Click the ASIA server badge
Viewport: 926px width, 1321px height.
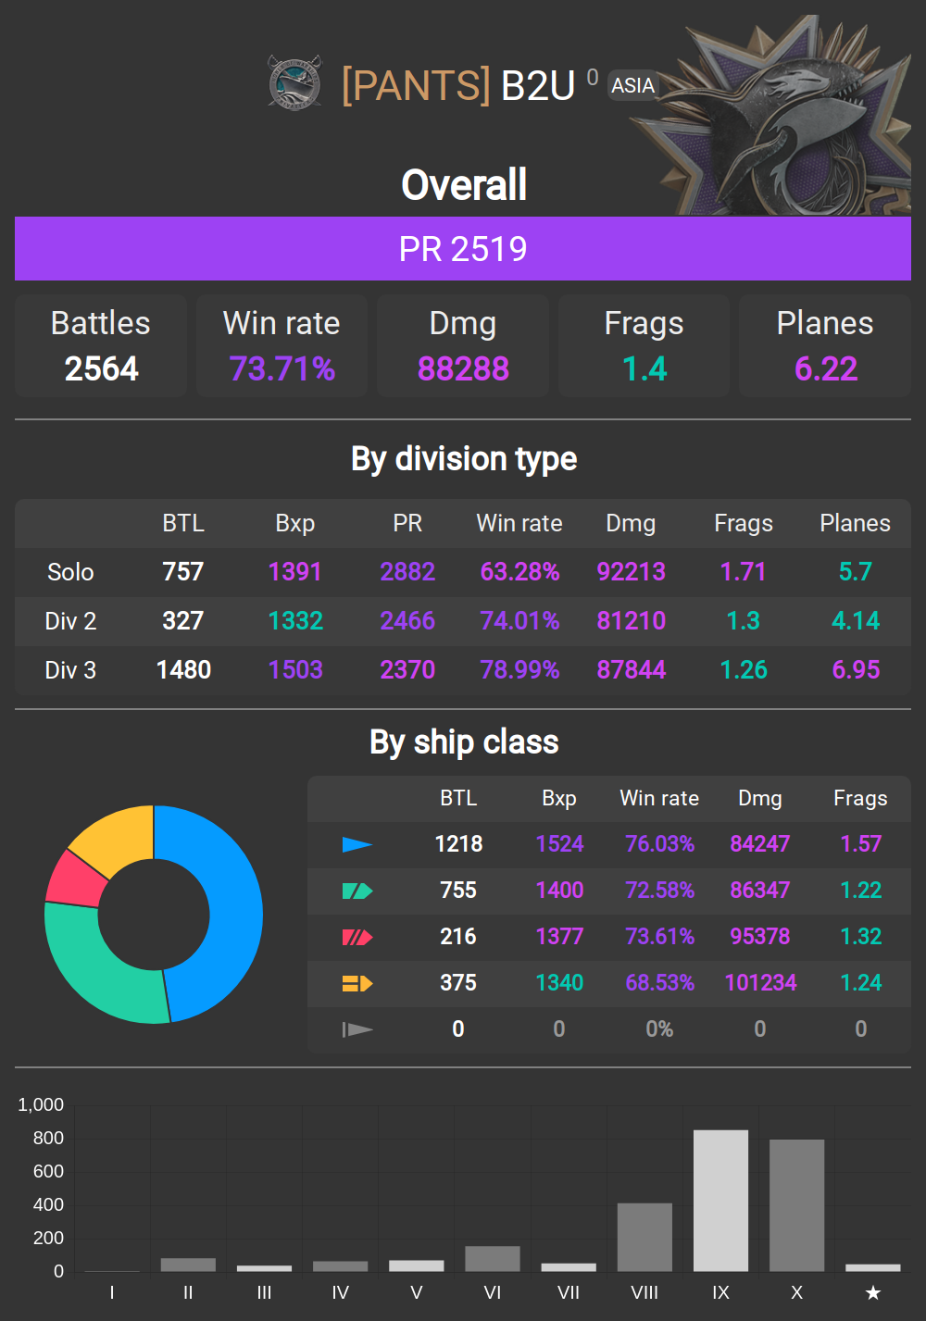632,85
